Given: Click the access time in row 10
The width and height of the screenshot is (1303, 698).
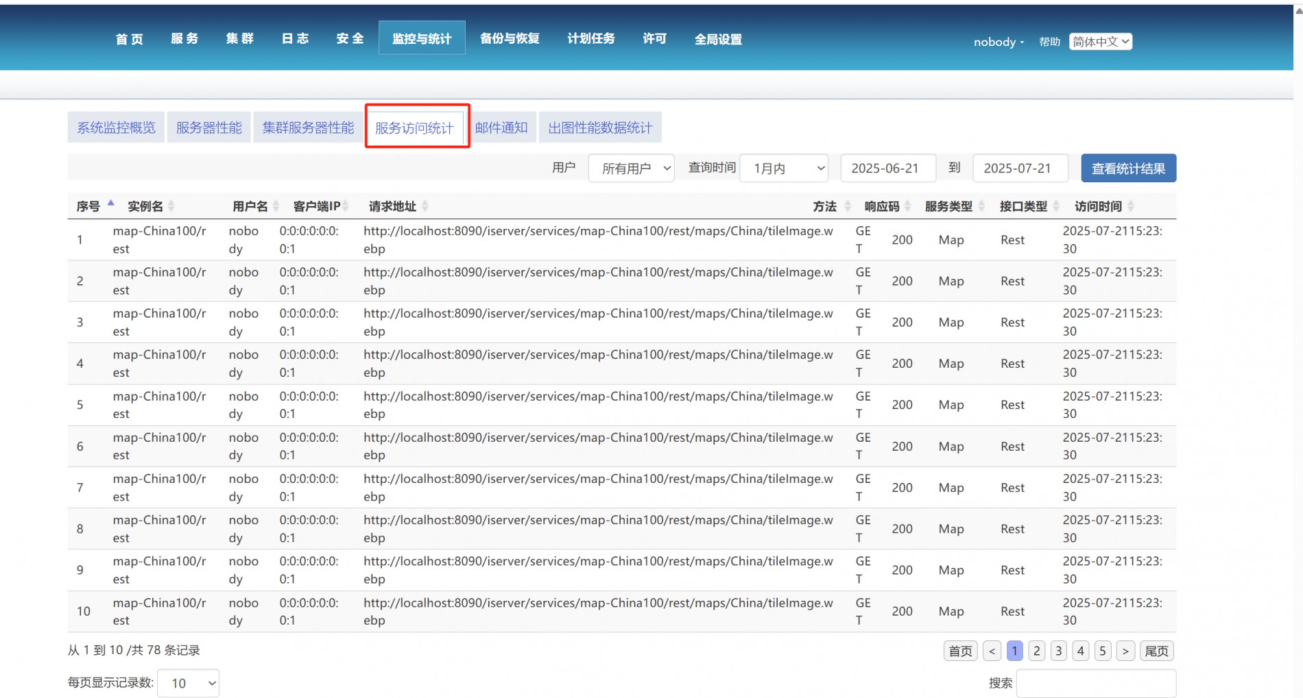Looking at the screenshot, I should point(1112,611).
